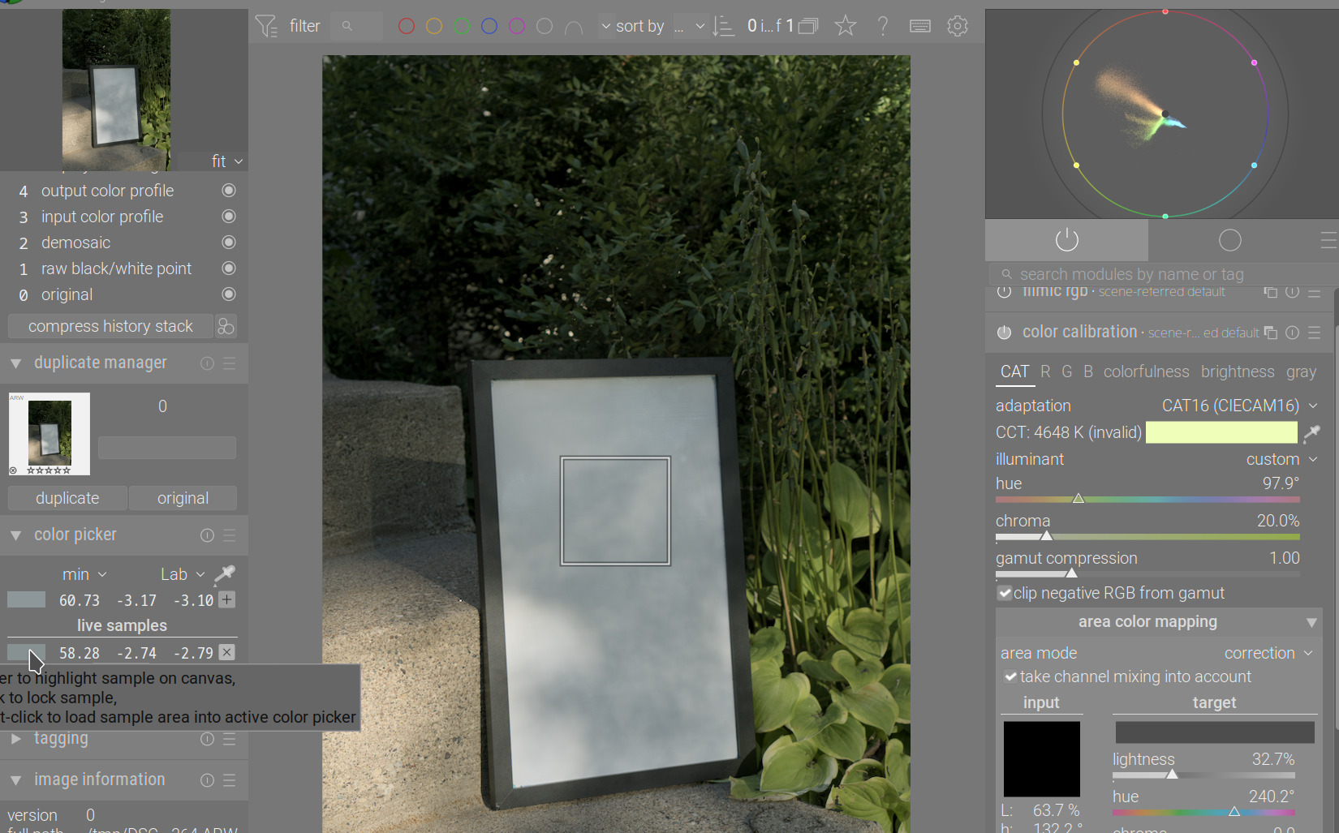The height and width of the screenshot is (833, 1339).
Task: Open the global preferences gear icon
Action: pyautogui.click(x=958, y=26)
